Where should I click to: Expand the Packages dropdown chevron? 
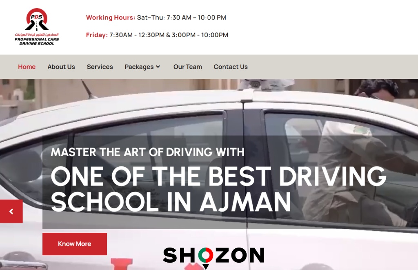158,67
